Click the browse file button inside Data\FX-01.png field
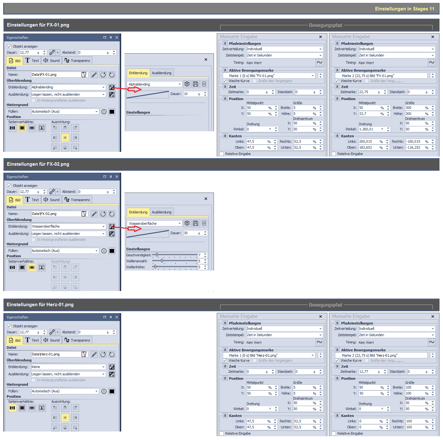 click(x=84, y=75)
